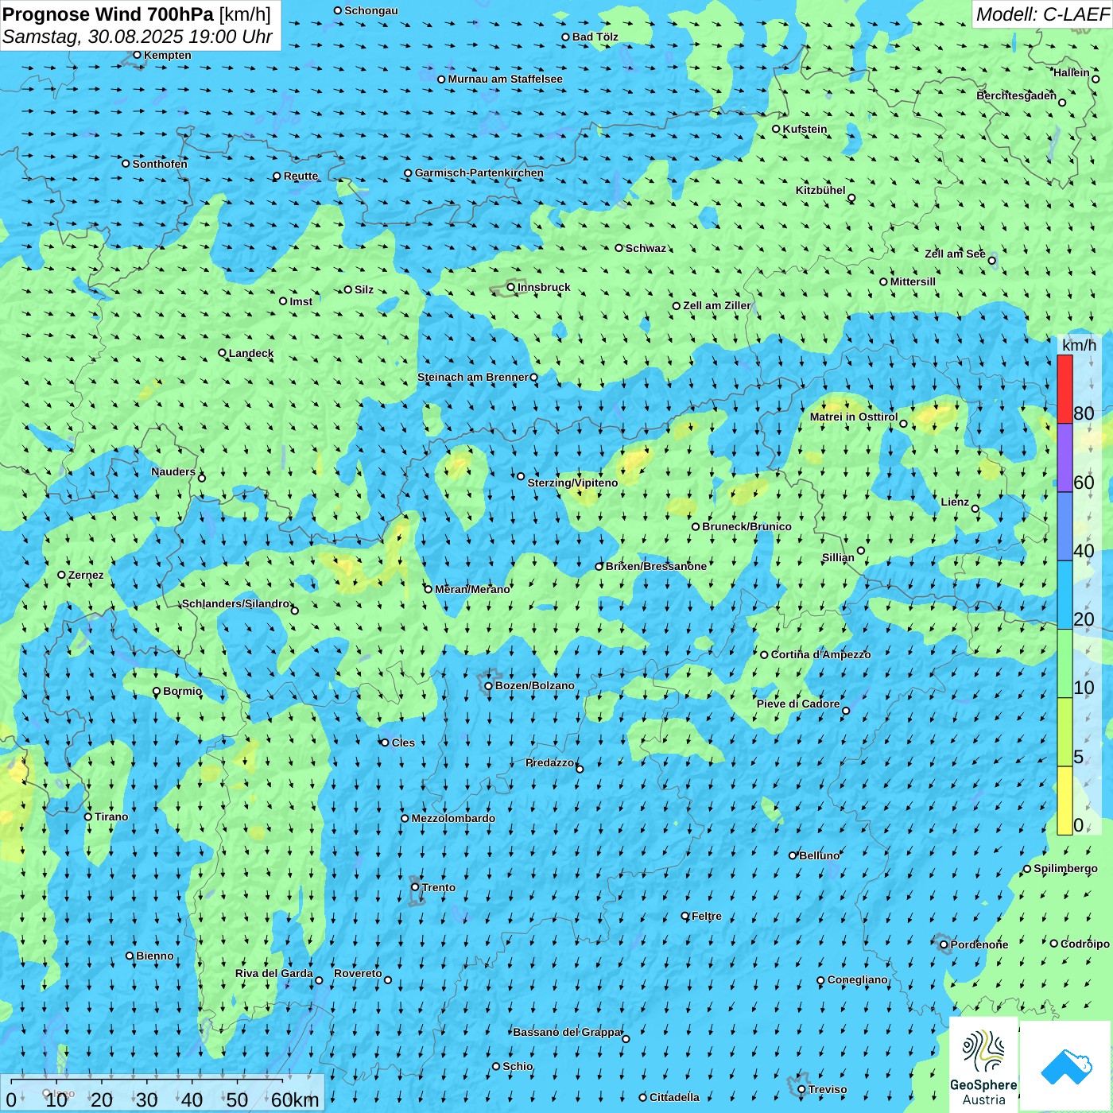Viewport: 1113px width, 1113px height.
Task: Click the Berchtesgaden label
Action: click(x=1017, y=95)
